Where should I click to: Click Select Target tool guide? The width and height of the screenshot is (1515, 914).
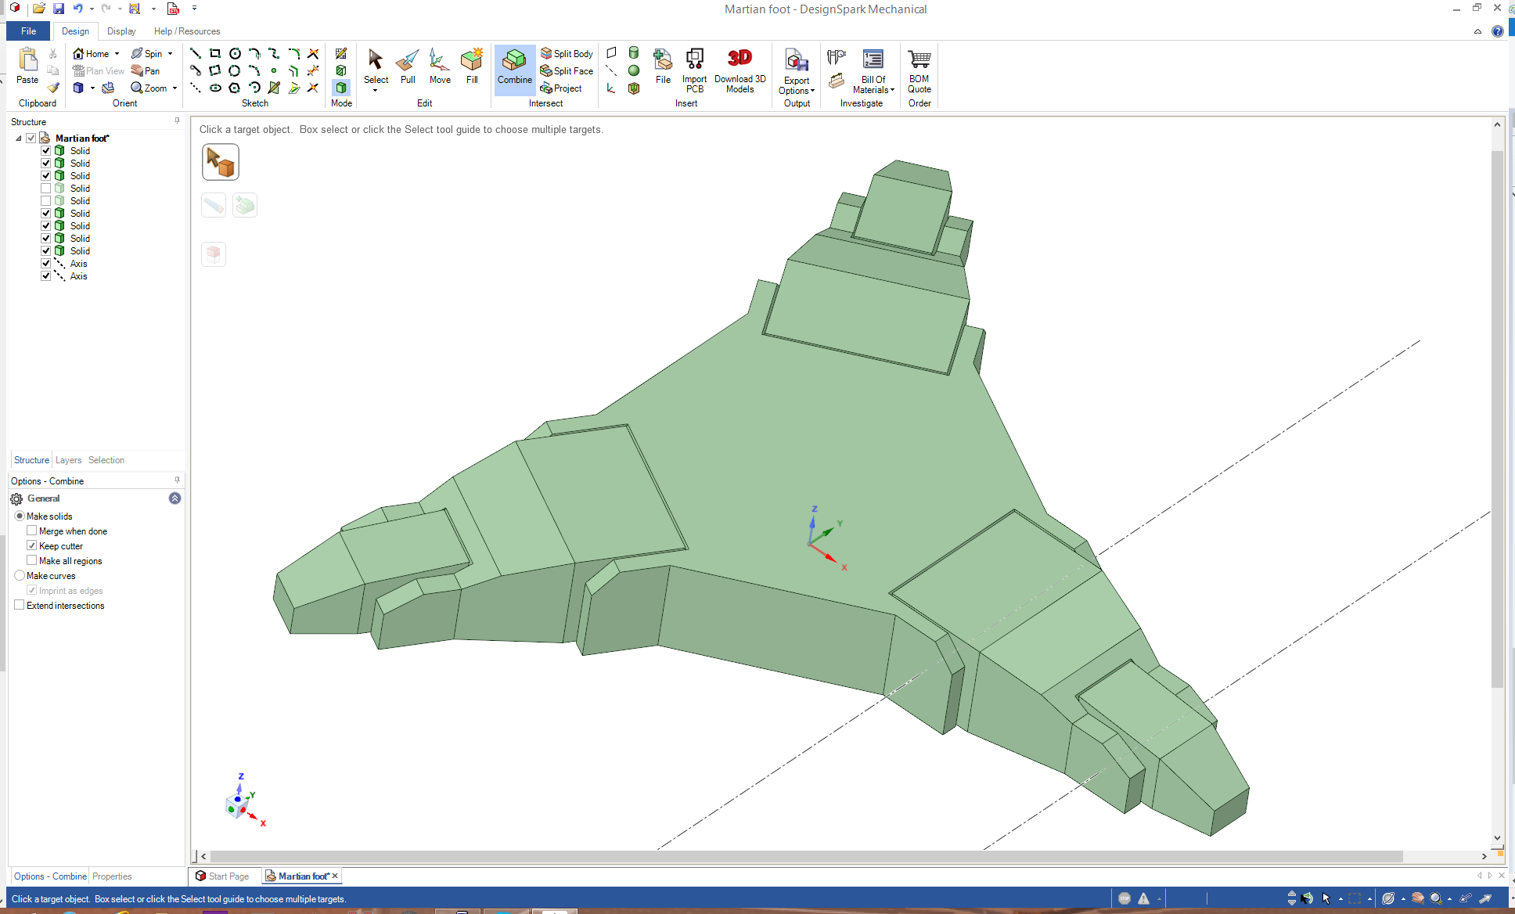pos(220,162)
